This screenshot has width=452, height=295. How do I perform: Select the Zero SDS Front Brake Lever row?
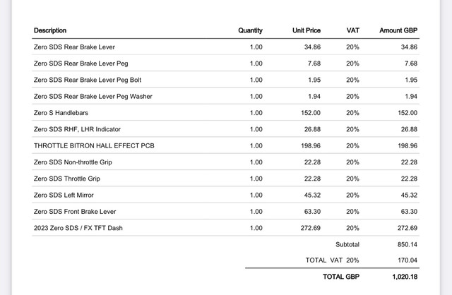click(x=226, y=212)
